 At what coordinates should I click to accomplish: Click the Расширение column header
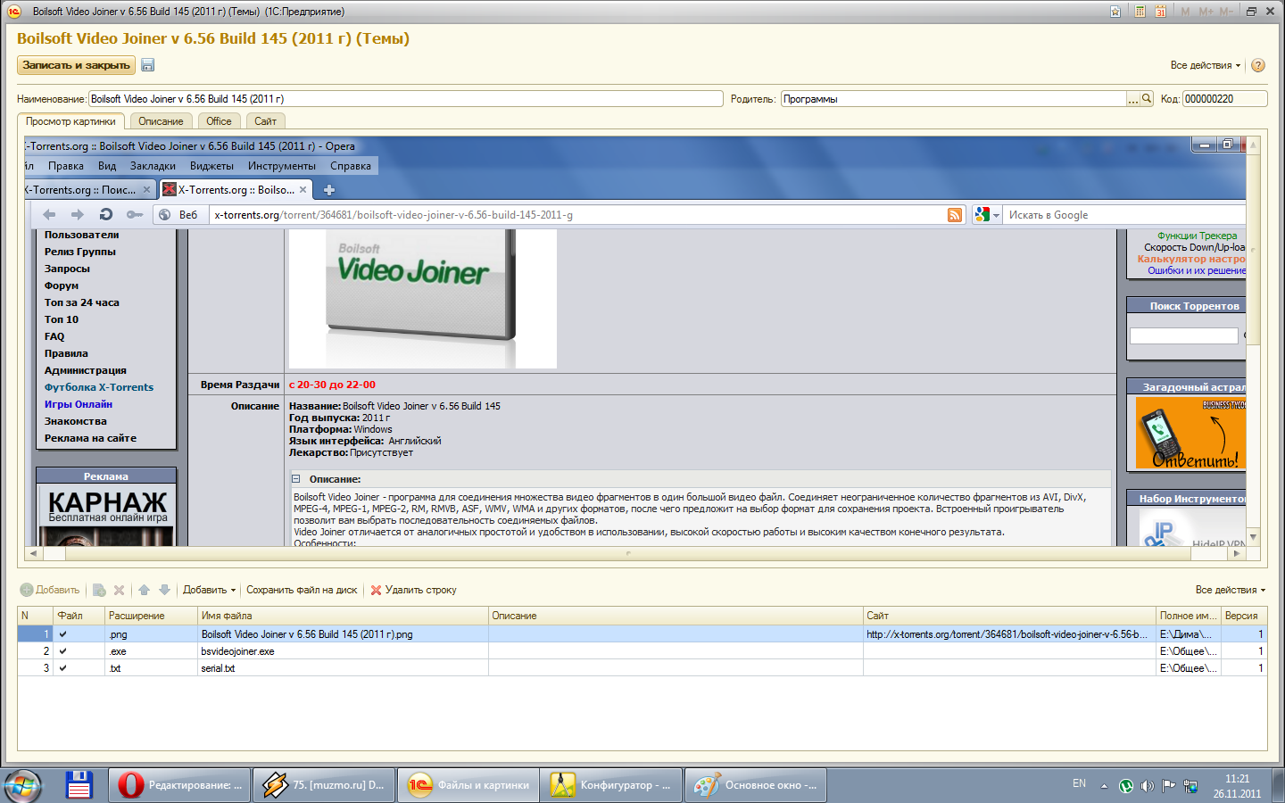point(151,616)
